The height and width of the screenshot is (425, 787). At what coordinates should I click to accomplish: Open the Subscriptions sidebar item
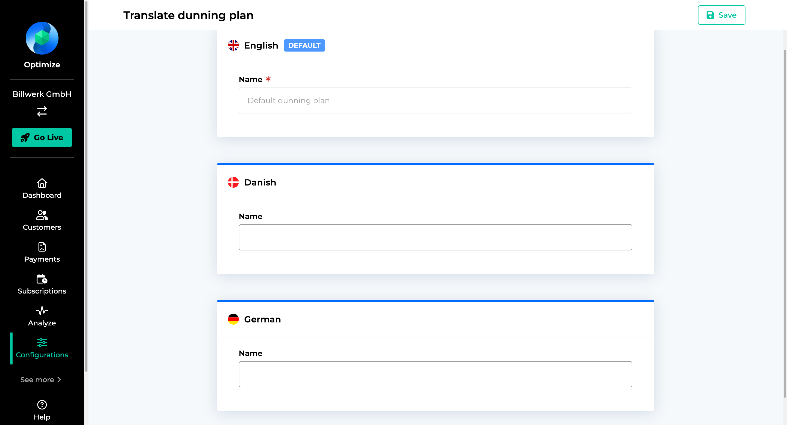coord(42,285)
